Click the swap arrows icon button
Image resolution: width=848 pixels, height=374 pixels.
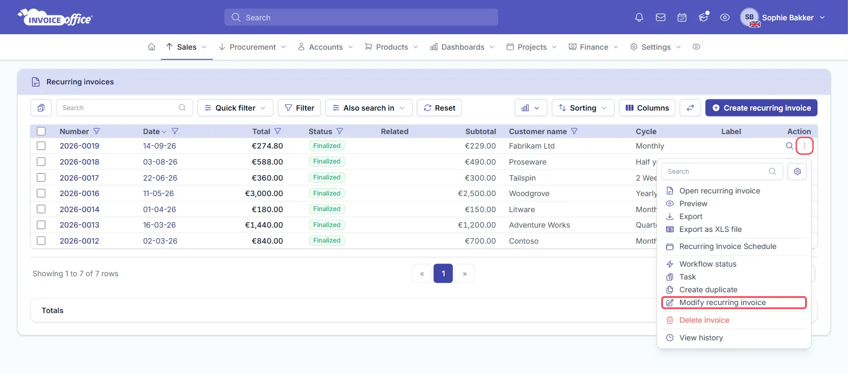point(690,108)
